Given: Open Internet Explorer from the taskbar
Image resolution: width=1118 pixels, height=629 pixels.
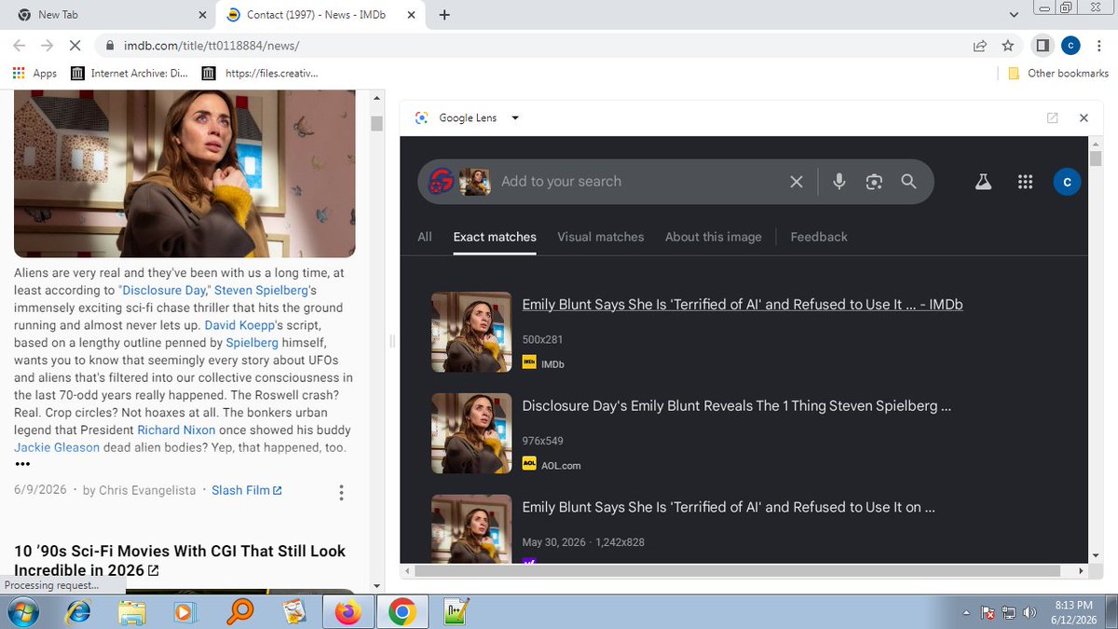Looking at the screenshot, I should click(x=79, y=611).
